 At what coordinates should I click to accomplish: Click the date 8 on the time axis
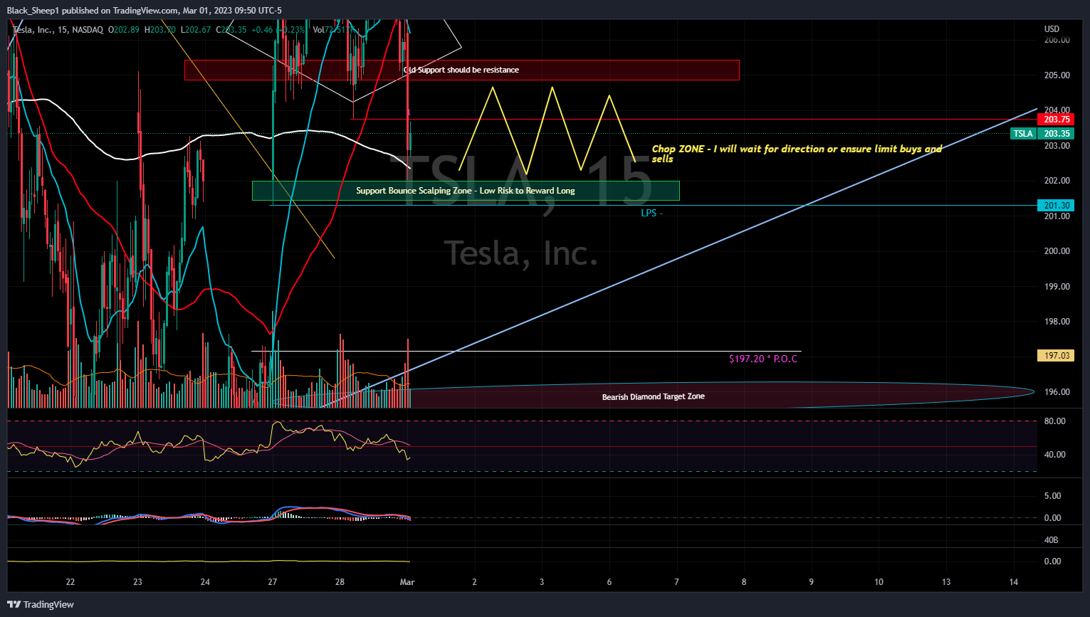point(744,582)
